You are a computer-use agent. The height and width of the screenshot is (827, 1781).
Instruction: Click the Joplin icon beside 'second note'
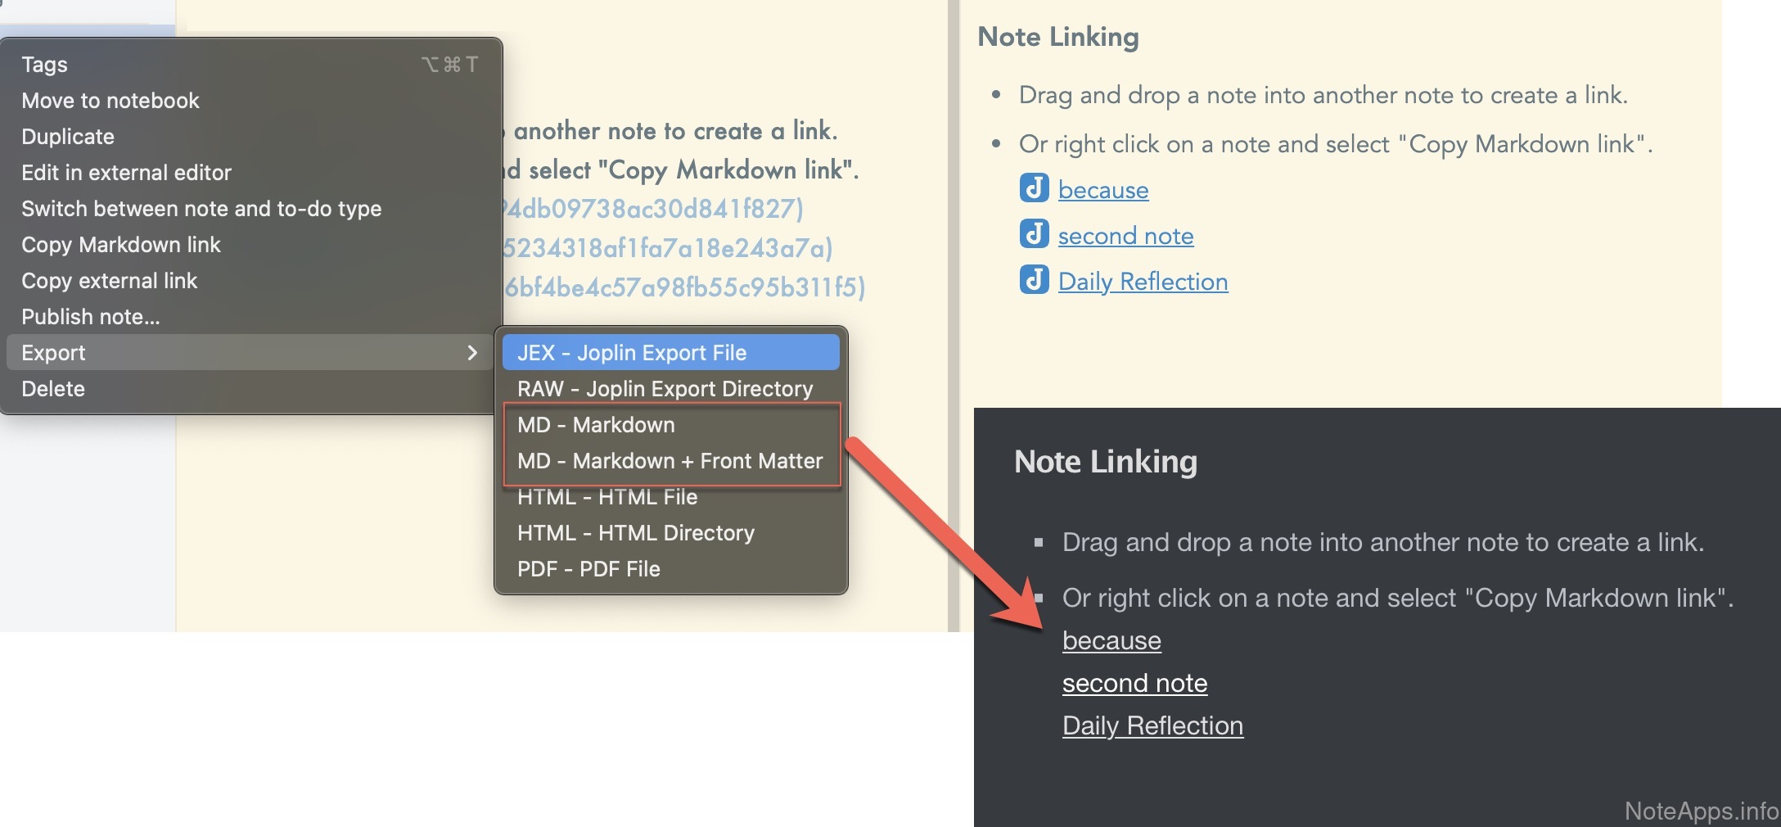tap(1034, 234)
